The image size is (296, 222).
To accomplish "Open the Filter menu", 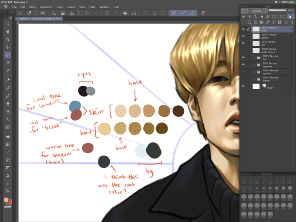I will [x=92, y=7].
